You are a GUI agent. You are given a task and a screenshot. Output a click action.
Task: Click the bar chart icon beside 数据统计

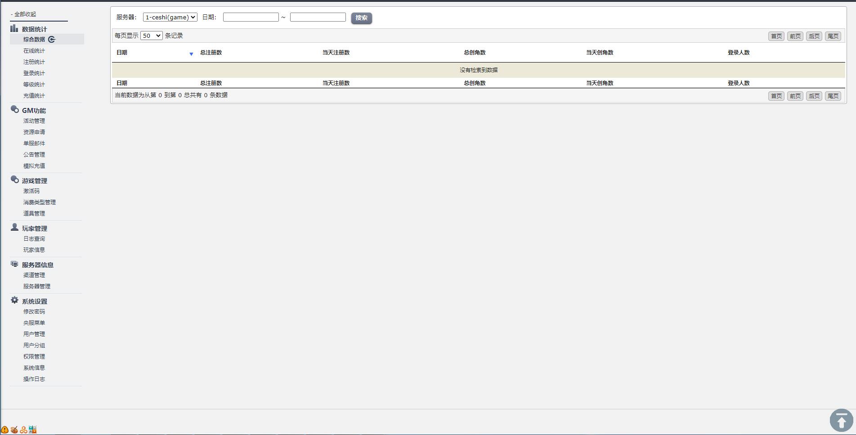[x=14, y=28]
